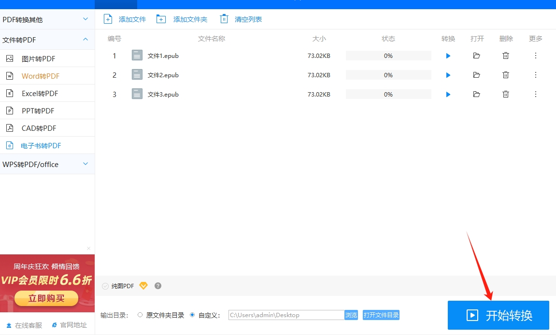Select CAD转PDF menu item

(x=47, y=128)
